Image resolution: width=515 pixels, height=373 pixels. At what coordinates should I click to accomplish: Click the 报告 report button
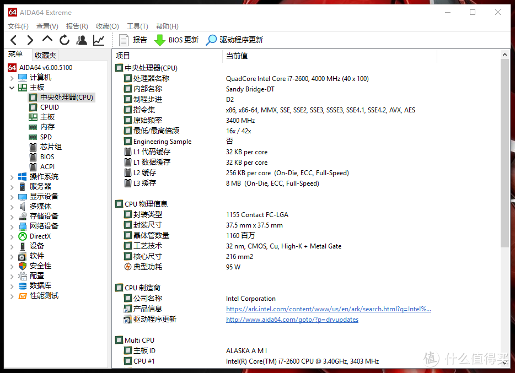pos(133,40)
